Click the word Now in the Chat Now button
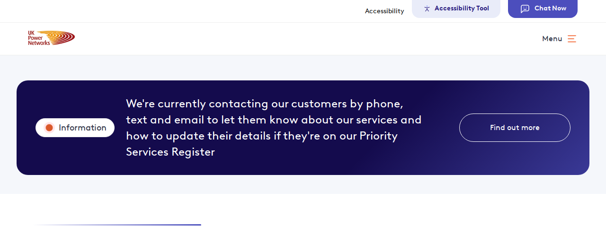Image resolution: width=606 pixels, height=227 pixels. pyautogui.click(x=559, y=8)
